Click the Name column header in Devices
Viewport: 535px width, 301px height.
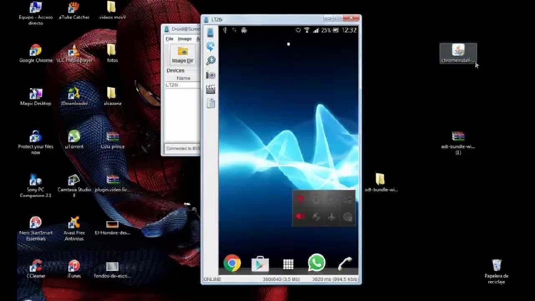point(183,78)
